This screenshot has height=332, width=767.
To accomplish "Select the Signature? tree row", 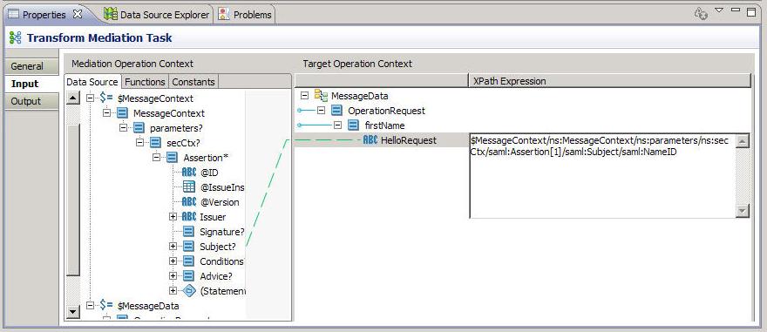I will 214,231.
